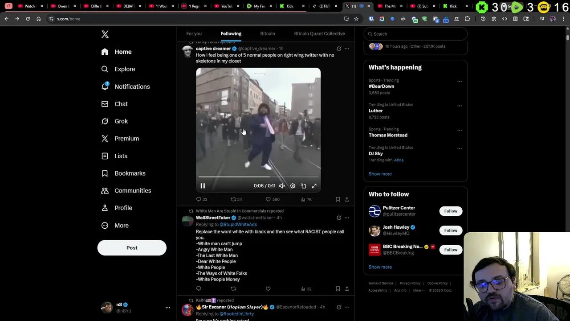
Task: Open account options next to n8
Action: coord(168,308)
